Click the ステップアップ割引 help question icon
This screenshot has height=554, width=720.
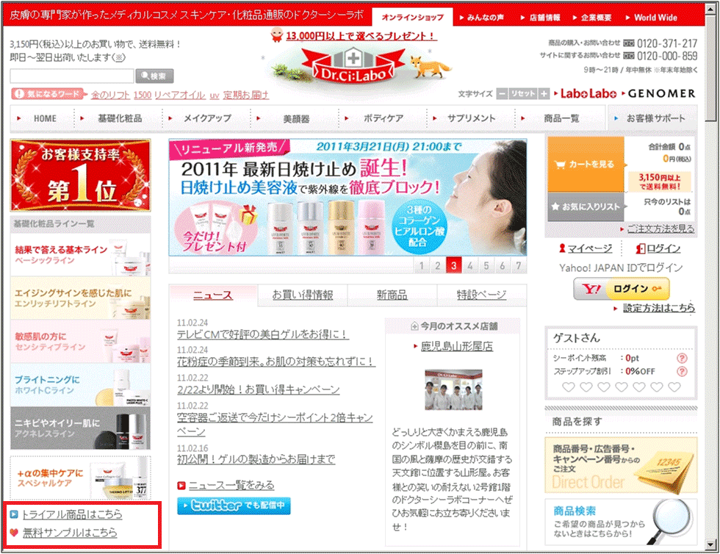click(x=683, y=371)
